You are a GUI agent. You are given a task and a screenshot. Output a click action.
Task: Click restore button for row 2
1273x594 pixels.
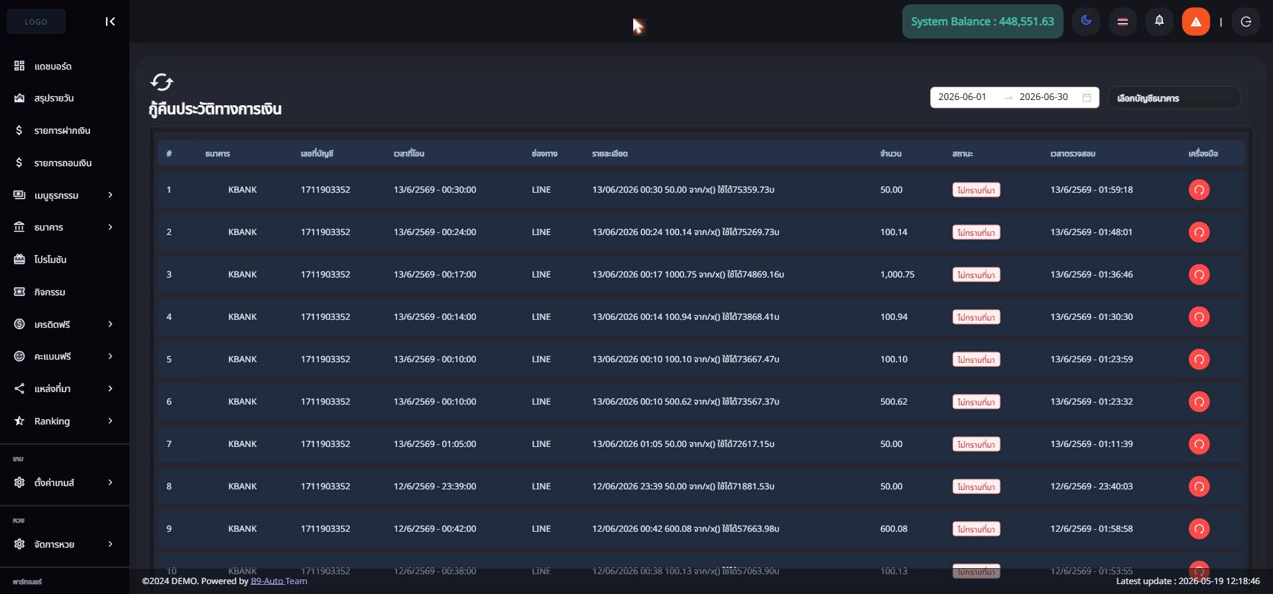1199,232
